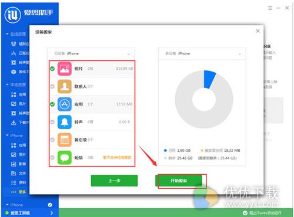Click the blue 已用 legend dot

(x=165, y=151)
